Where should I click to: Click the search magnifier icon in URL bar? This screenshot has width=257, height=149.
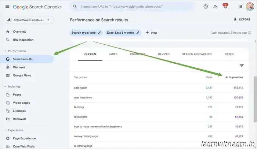75,7
